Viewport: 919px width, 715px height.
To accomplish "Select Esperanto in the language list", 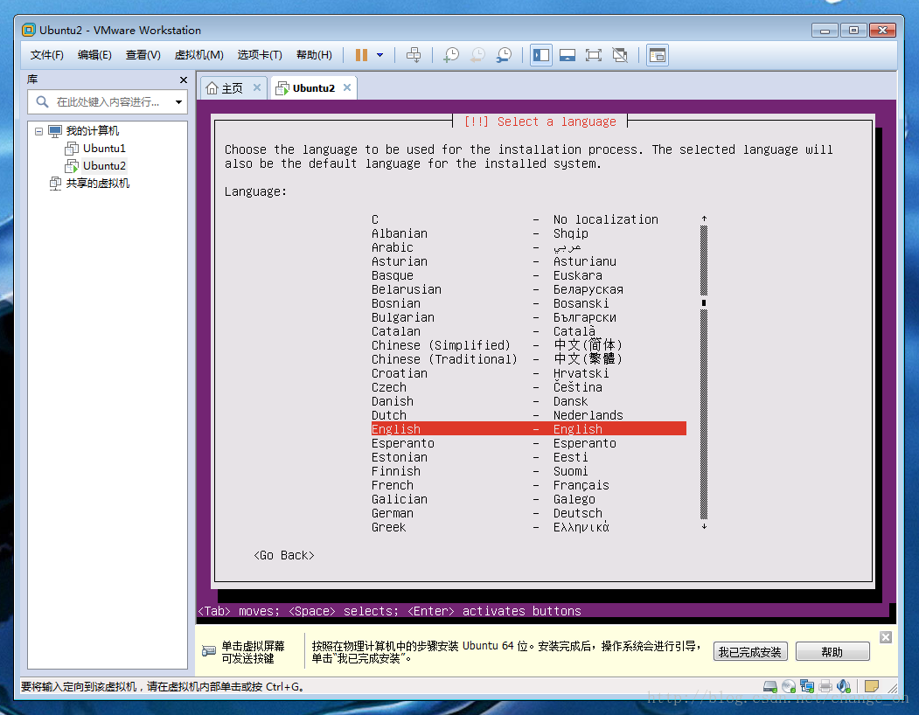I will (x=529, y=443).
